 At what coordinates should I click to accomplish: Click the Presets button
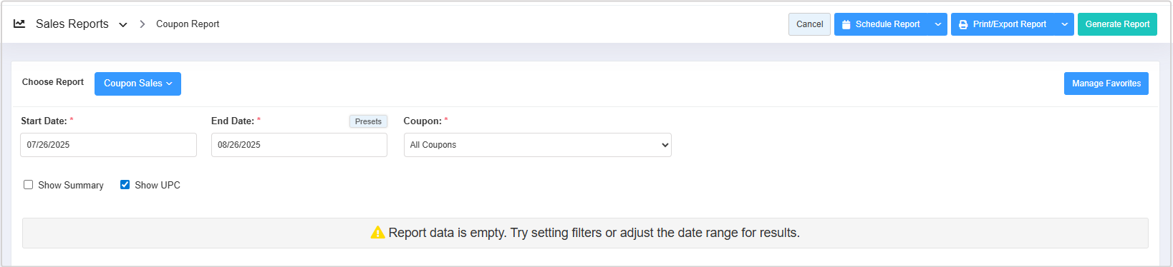click(368, 121)
